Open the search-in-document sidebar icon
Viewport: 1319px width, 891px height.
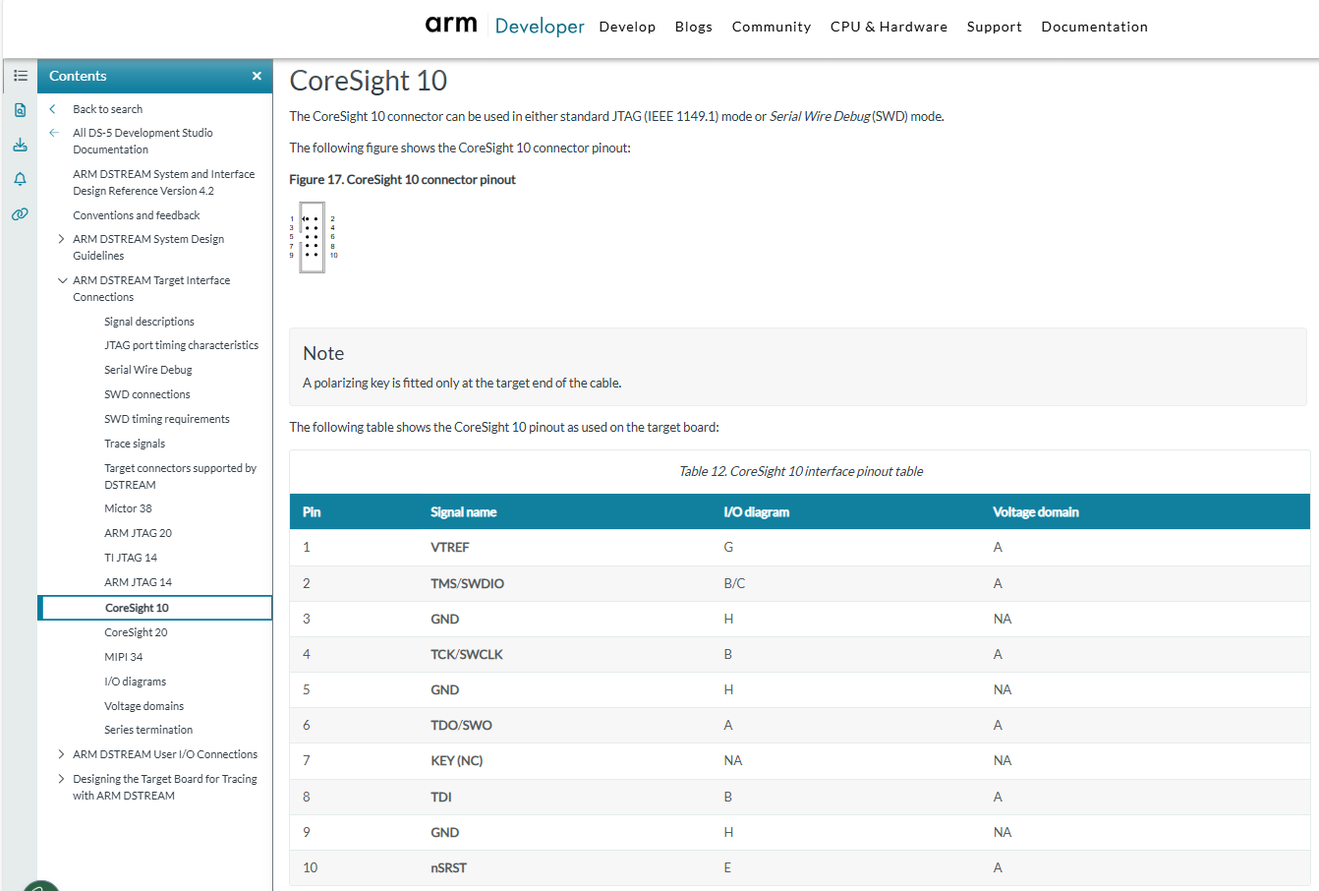click(x=20, y=110)
